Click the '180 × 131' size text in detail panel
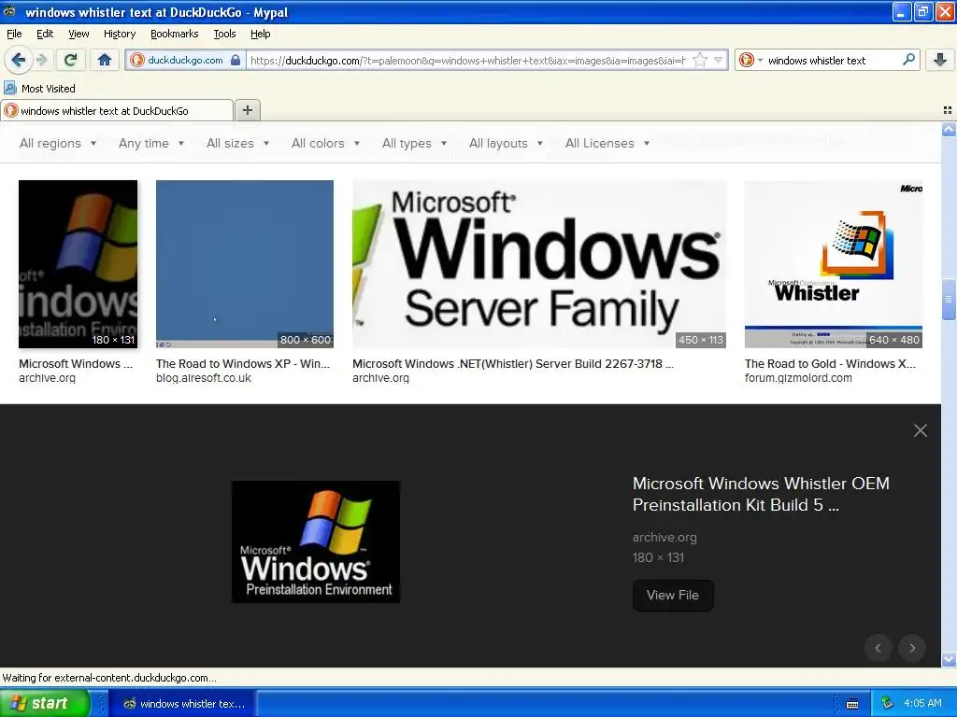The height and width of the screenshot is (717, 957). click(658, 557)
